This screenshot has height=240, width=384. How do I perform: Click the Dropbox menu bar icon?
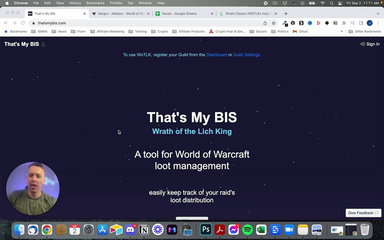[285, 3]
